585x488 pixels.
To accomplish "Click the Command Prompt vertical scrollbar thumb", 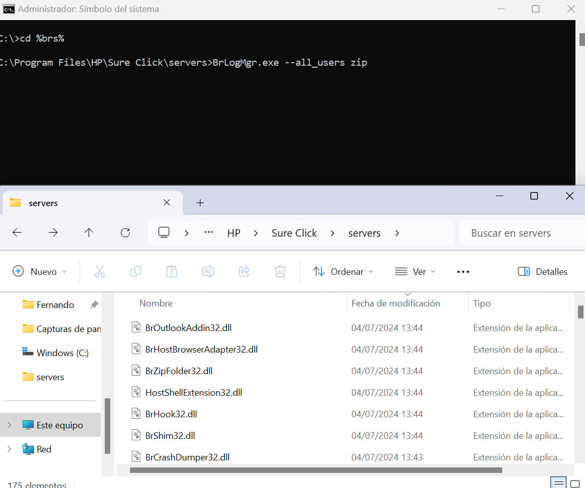I will tap(581, 40).
